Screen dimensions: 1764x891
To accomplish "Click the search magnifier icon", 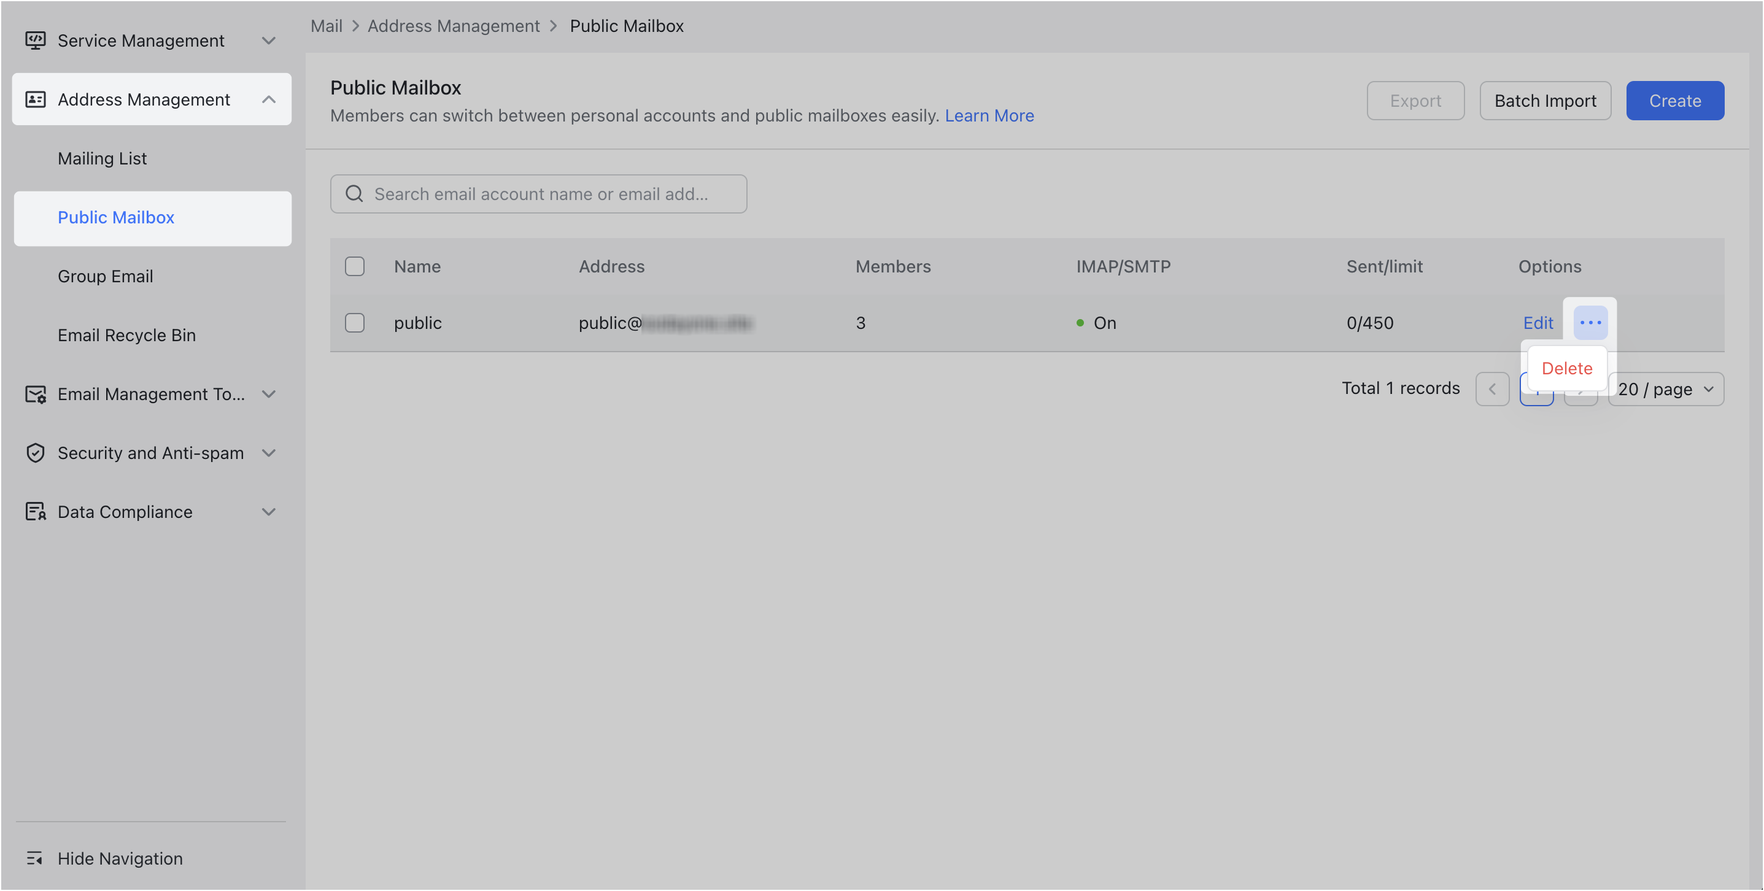I will tap(354, 194).
